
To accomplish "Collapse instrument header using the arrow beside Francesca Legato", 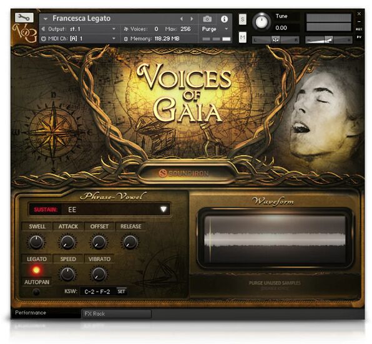I will click(x=46, y=19).
